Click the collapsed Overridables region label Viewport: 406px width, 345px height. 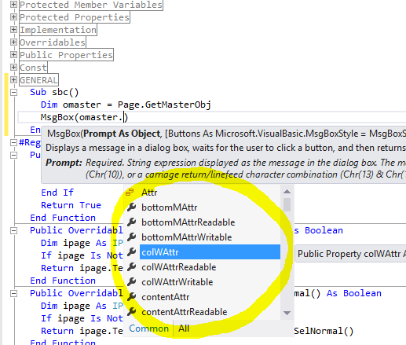pos(53,42)
